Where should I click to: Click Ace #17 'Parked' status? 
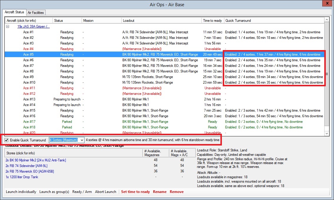click(x=67, y=122)
